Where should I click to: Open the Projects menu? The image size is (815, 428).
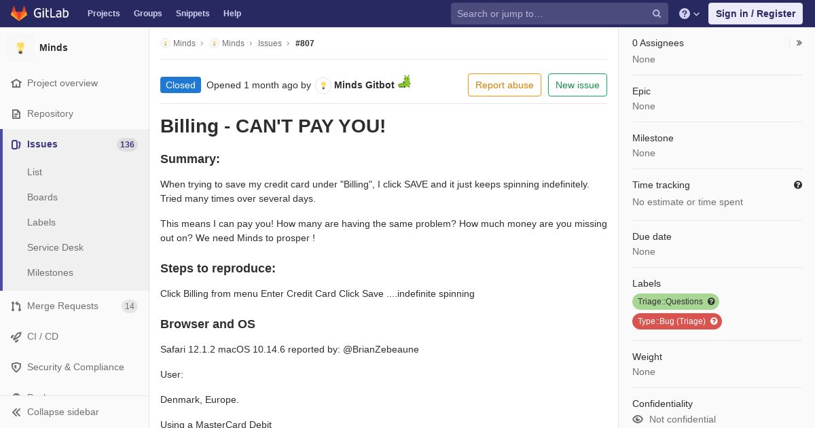tap(104, 14)
